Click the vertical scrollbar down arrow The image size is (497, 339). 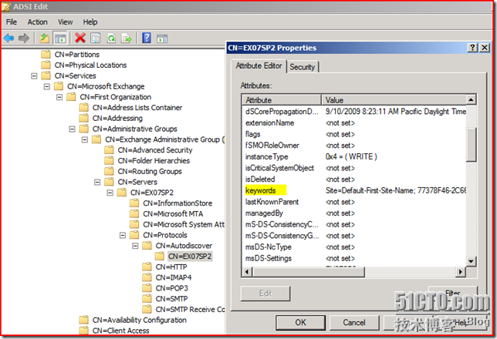[471, 261]
